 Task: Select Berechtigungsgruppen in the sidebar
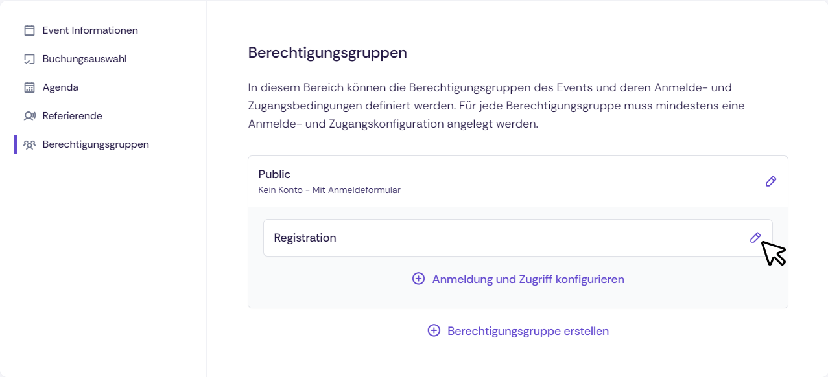pos(96,144)
